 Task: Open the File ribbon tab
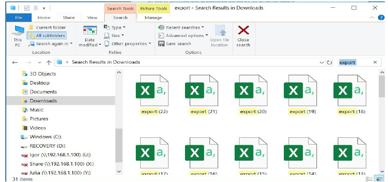18,17
